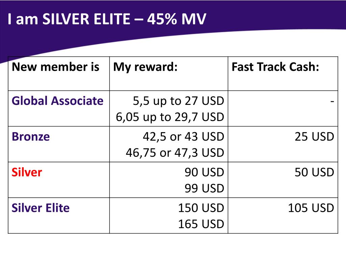Select the "46,75 or 47,3 USD" line
The image size is (346, 259).
coord(175,153)
